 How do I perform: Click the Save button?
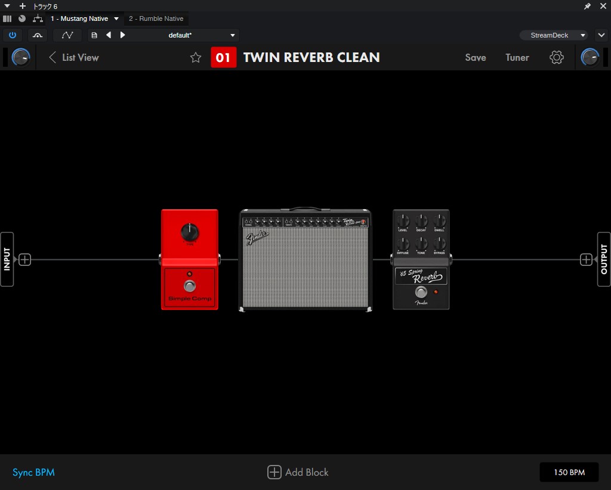pyautogui.click(x=475, y=58)
